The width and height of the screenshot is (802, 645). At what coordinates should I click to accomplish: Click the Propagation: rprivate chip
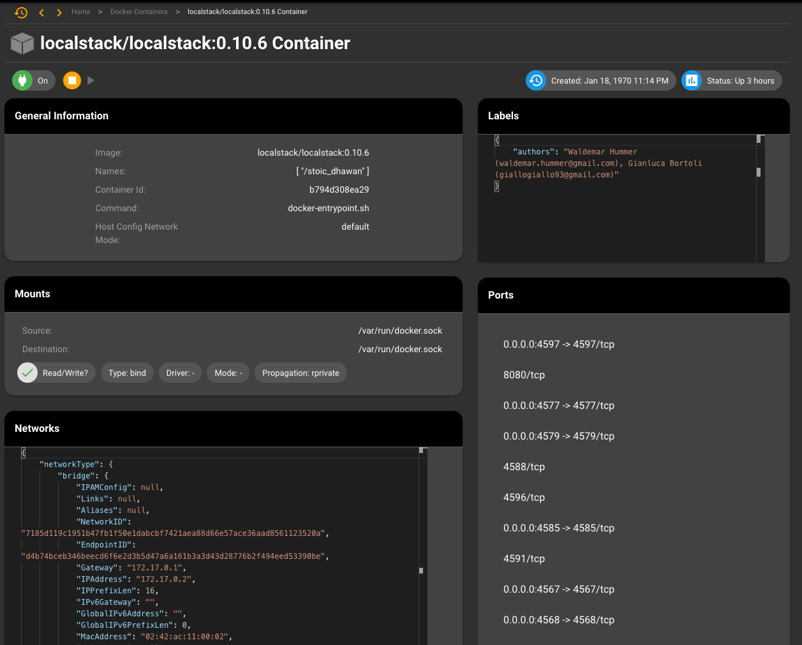301,373
